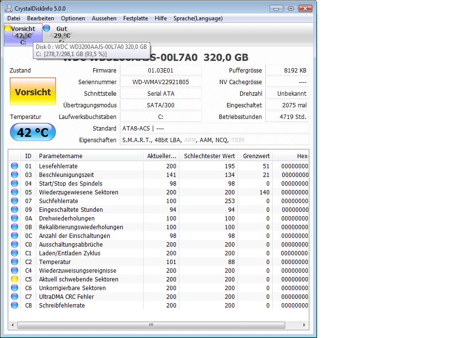Screen dimensions: 464x338
Task: Select the Aktuell schwebende Sektoren parameter name
Action: [x=79, y=279]
